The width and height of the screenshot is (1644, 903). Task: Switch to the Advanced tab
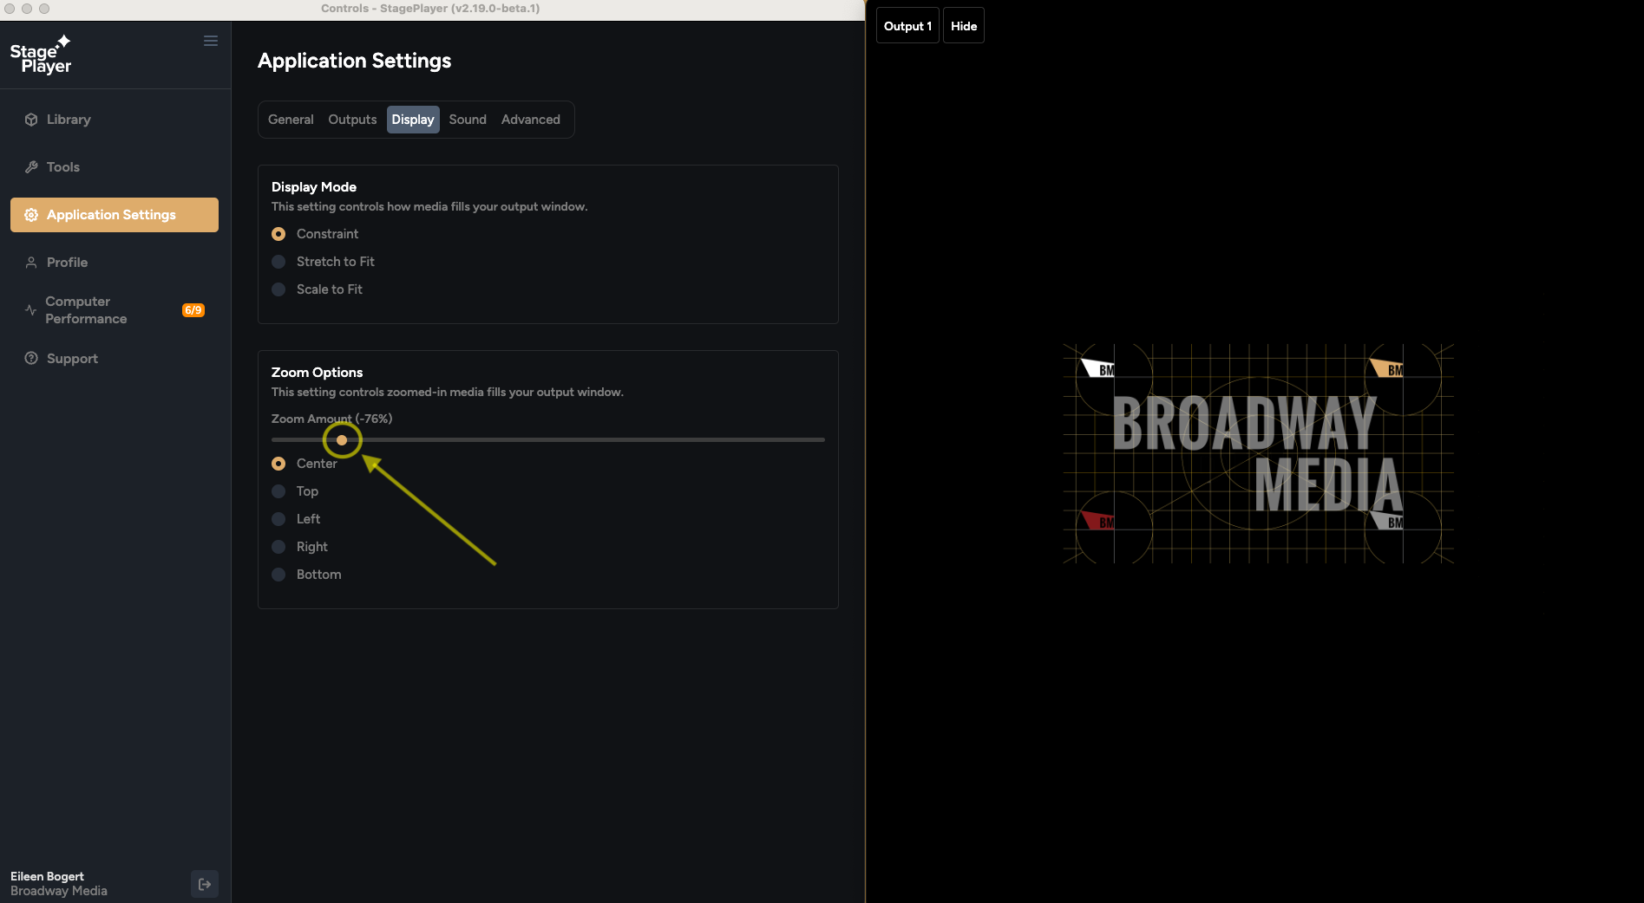tap(531, 120)
